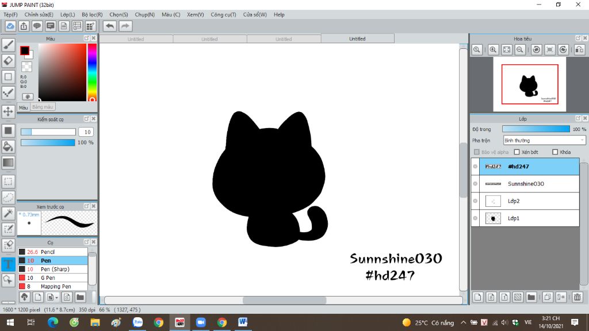Viewport: 589px width, 331px height.
Task: Open the Pha trộn blend mode dropdown
Action: tap(544, 140)
